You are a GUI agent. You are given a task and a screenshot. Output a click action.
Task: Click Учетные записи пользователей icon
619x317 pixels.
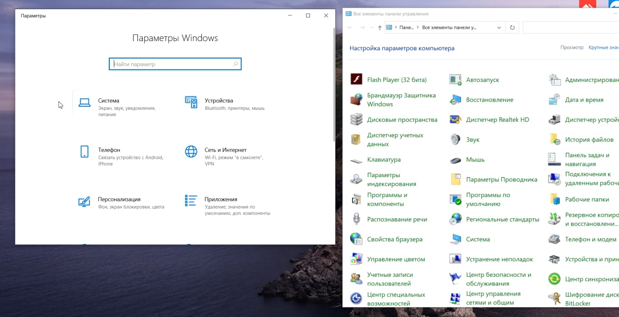click(356, 279)
